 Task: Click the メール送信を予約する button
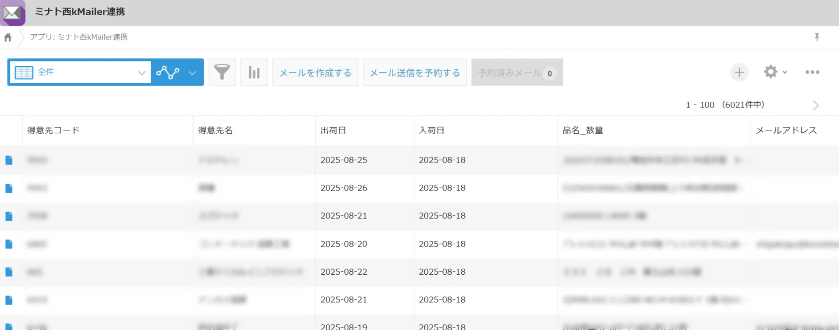tap(415, 73)
